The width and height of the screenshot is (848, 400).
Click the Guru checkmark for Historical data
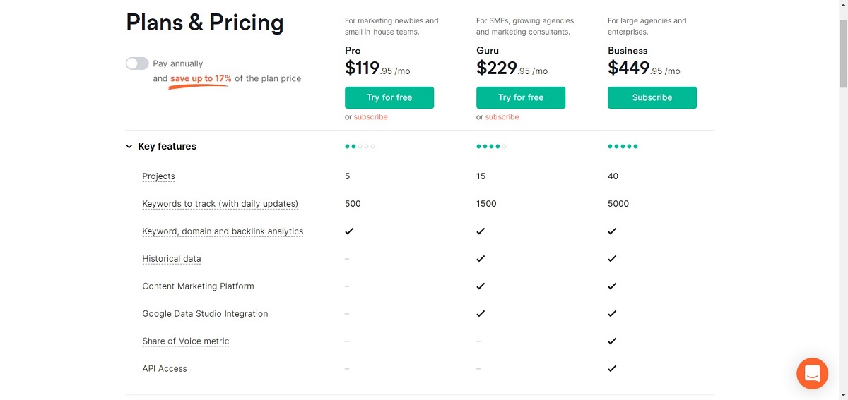481,259
